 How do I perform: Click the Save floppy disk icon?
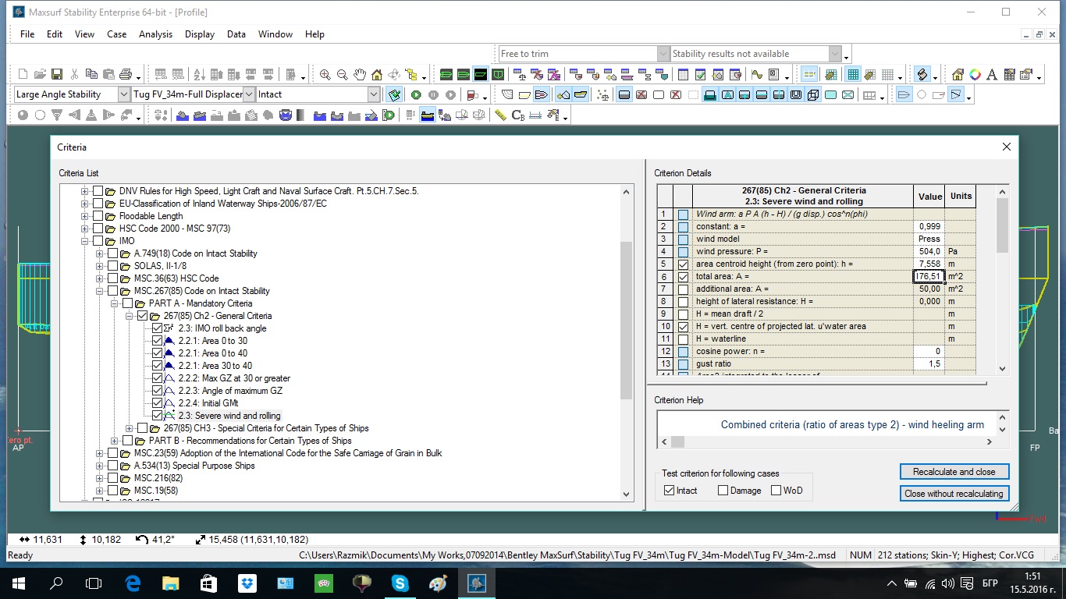57,75
